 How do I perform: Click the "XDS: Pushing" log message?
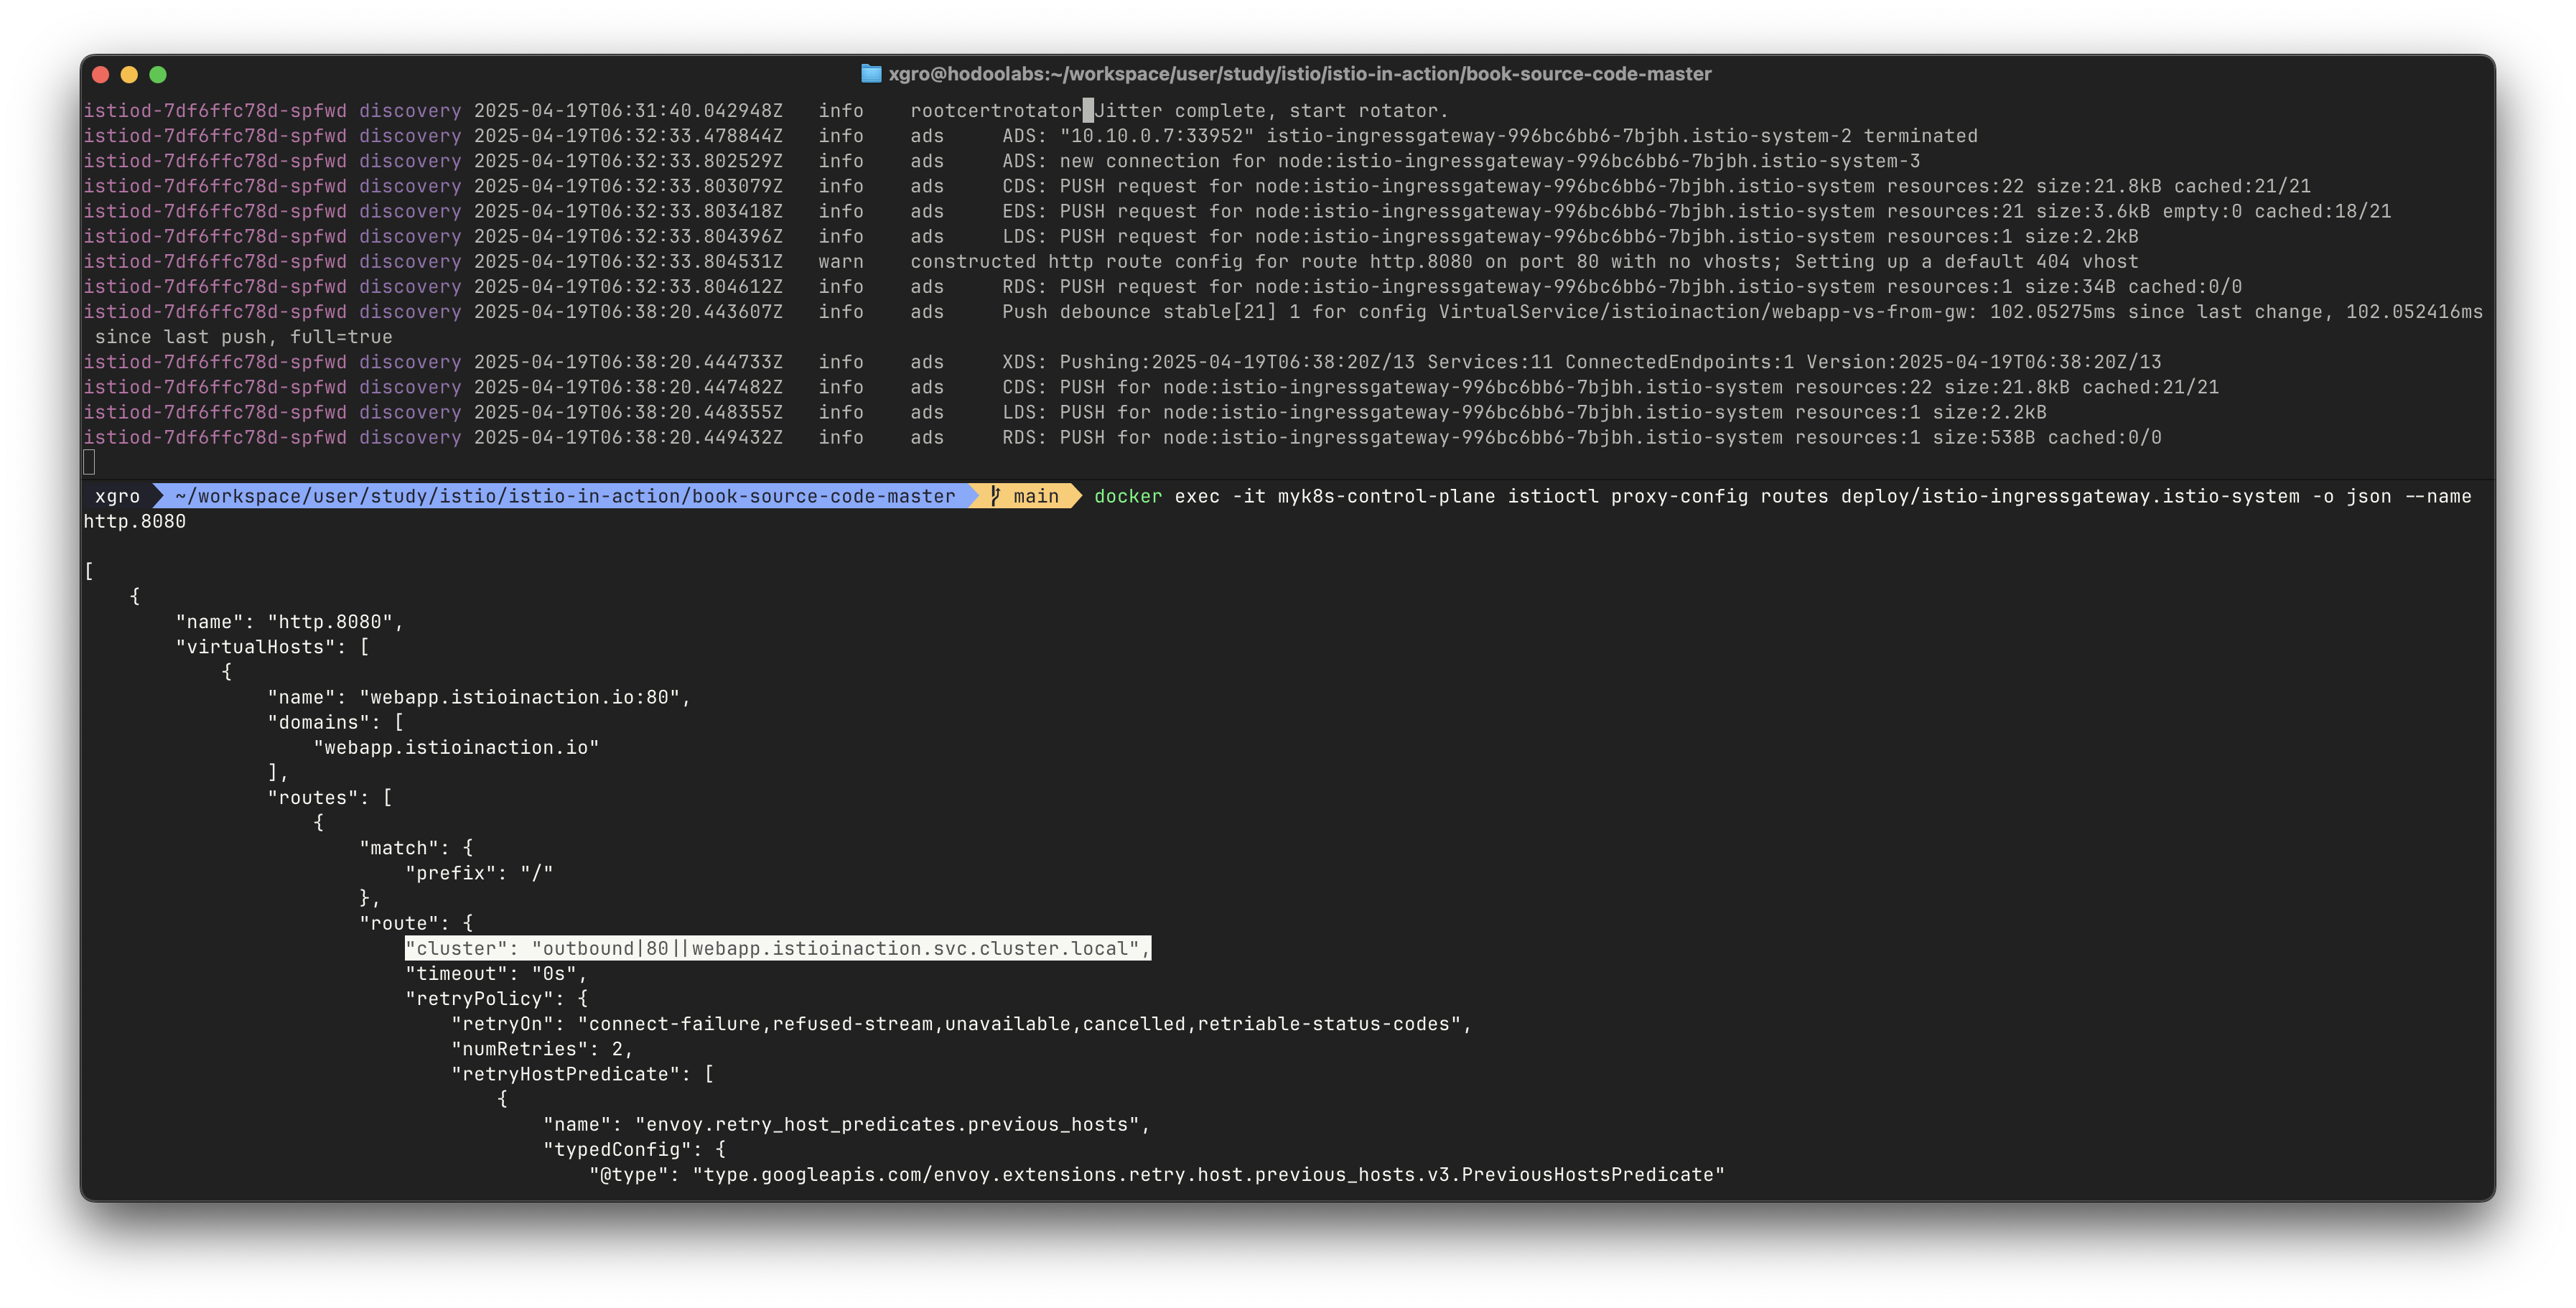pos(1582,361)
